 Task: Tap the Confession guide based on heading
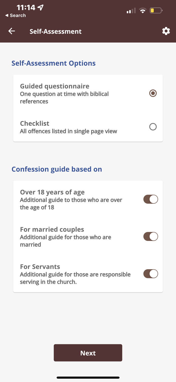click(57, 169)
